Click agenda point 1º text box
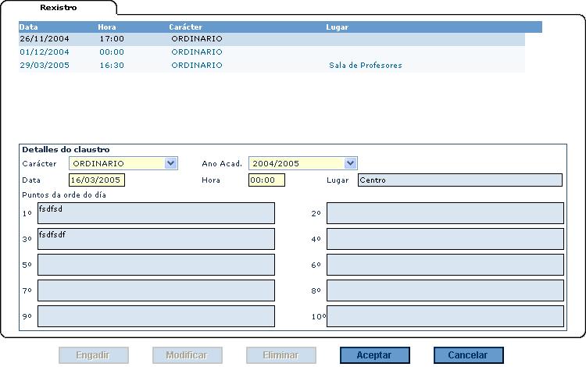 coord(156,213)
